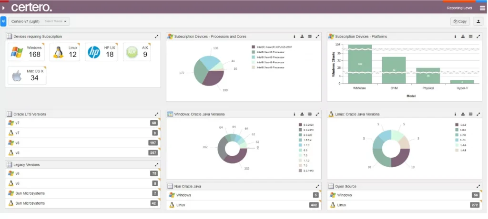Download the Linux: Oracle Java Versions chart
The image size is (488, 219).
point(463,114)
